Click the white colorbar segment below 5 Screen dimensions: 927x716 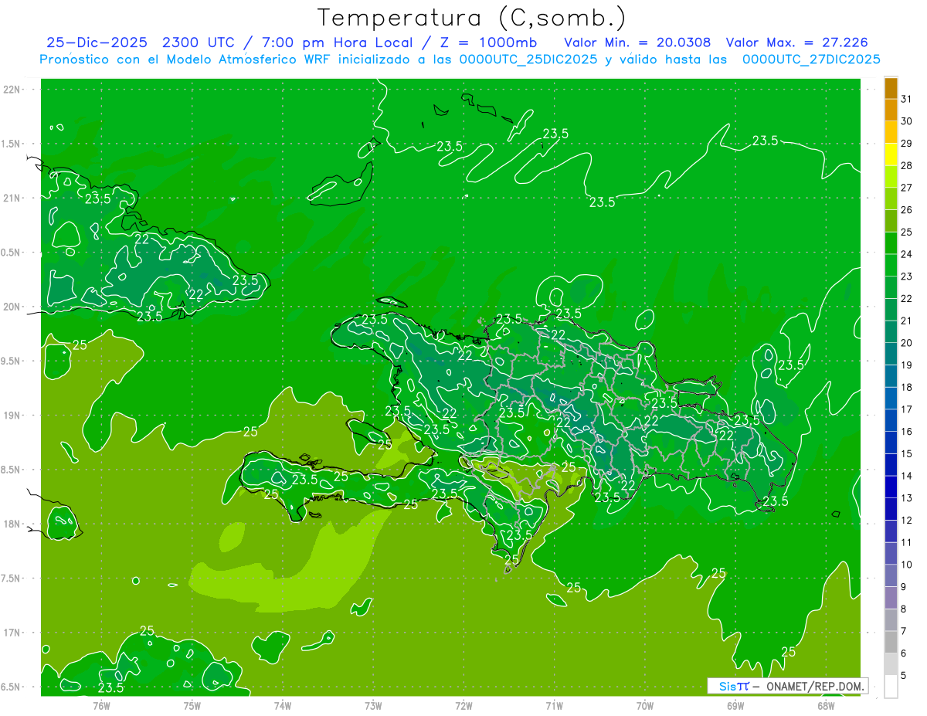[891, 686]
